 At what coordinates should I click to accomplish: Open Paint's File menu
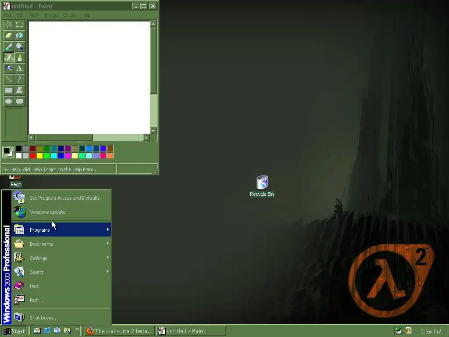click(x=7, y=15)
